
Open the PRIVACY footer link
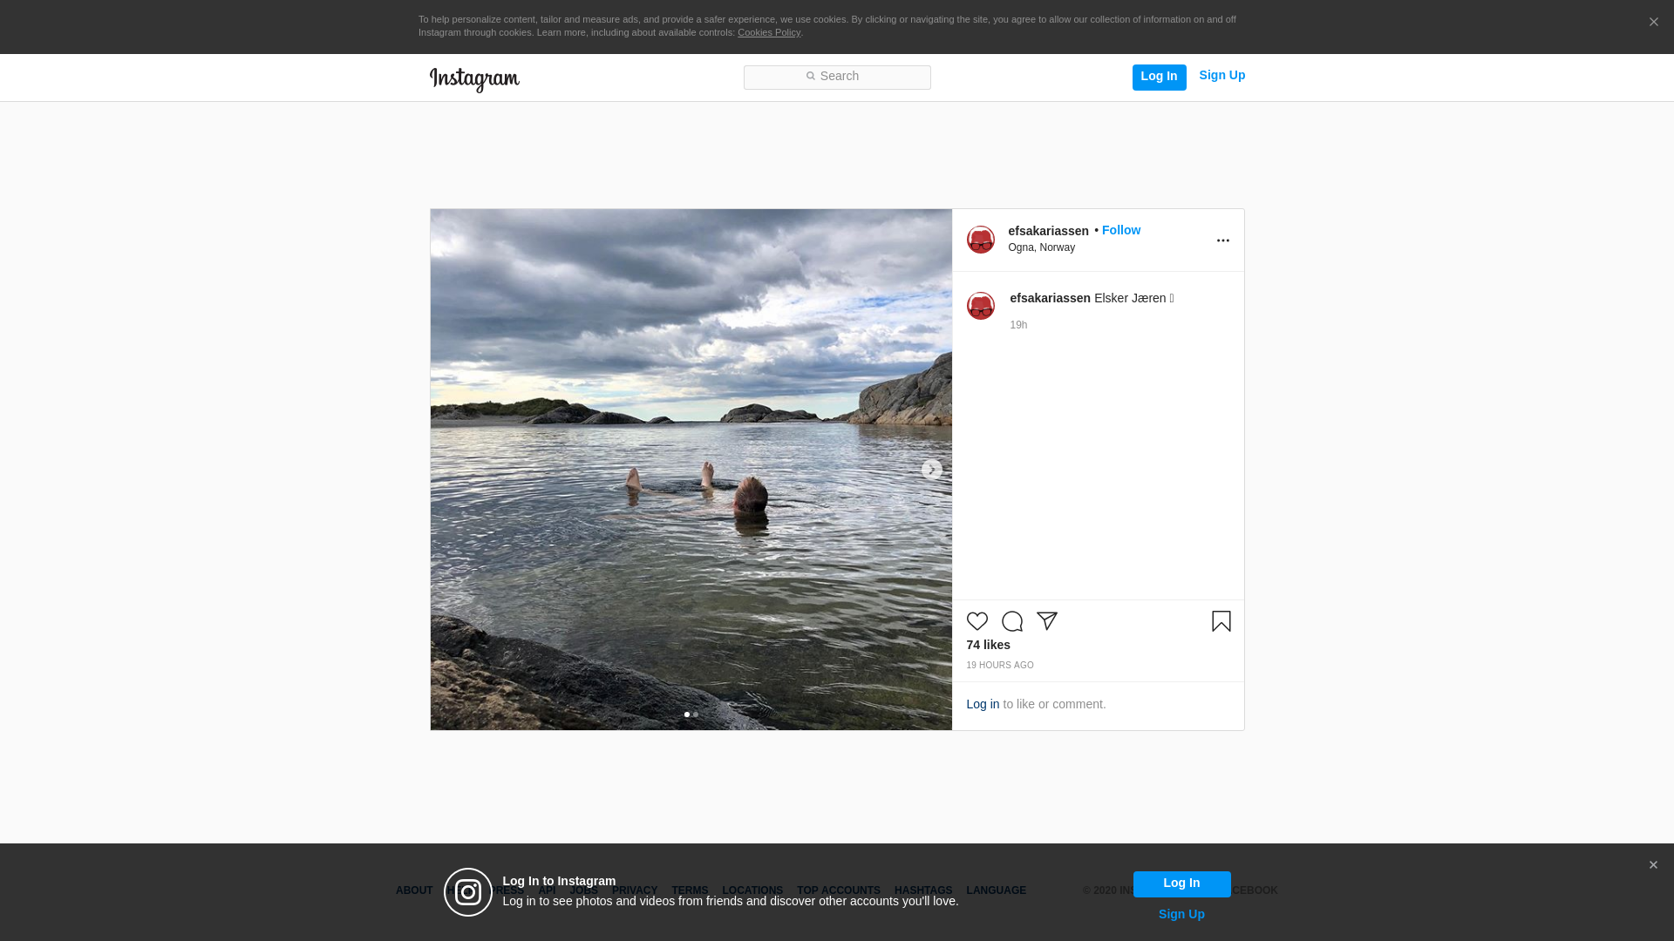(x=635, y=890)
